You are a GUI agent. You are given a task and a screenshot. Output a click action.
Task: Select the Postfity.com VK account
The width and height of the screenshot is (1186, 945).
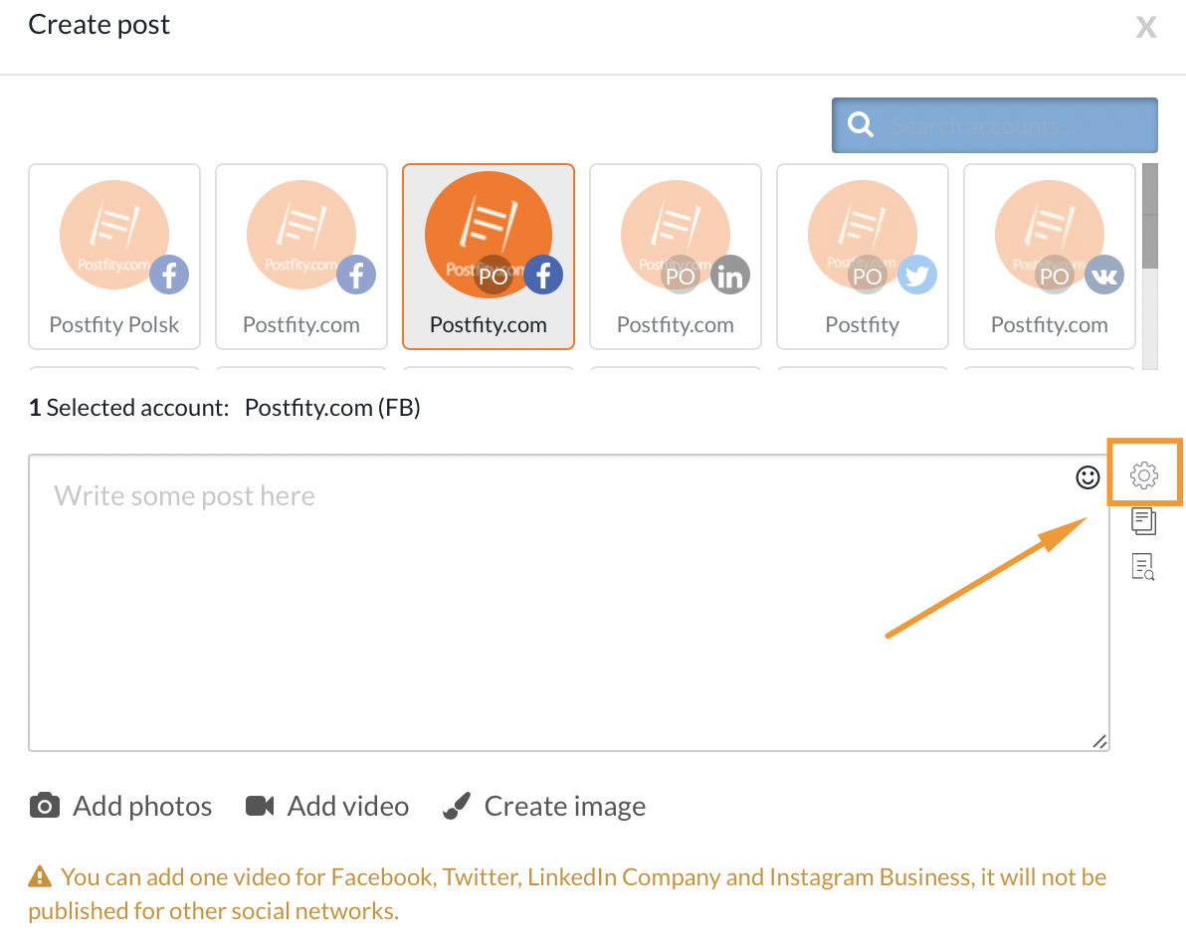click(1049, 257)
